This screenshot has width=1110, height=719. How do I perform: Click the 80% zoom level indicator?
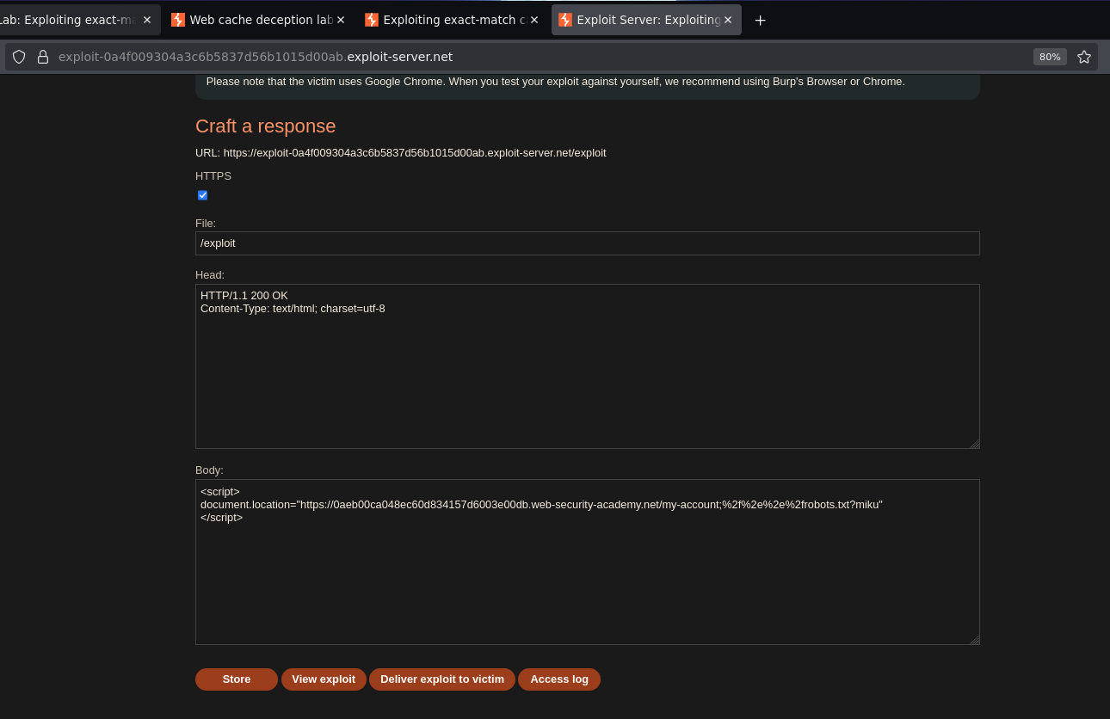[x=1050, y=57]
